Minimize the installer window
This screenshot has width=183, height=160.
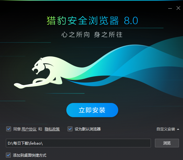(x=170, y=8)
